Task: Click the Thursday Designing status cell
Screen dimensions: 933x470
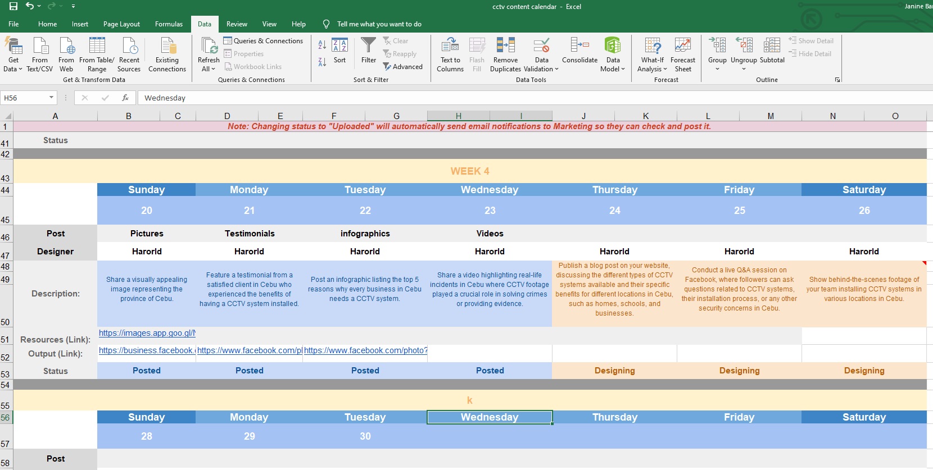Action: 615,371
